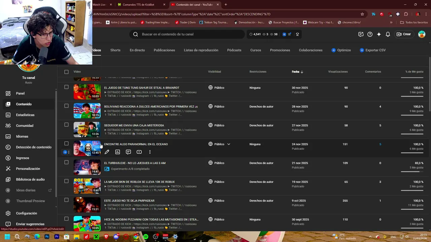Expand the bookmarks overflow chevron

[x=391, y=23]
